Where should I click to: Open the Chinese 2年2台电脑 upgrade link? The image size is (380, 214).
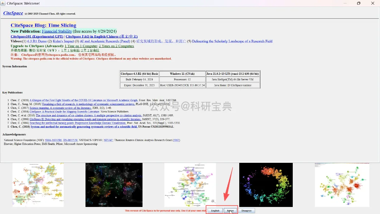point(90,50)
